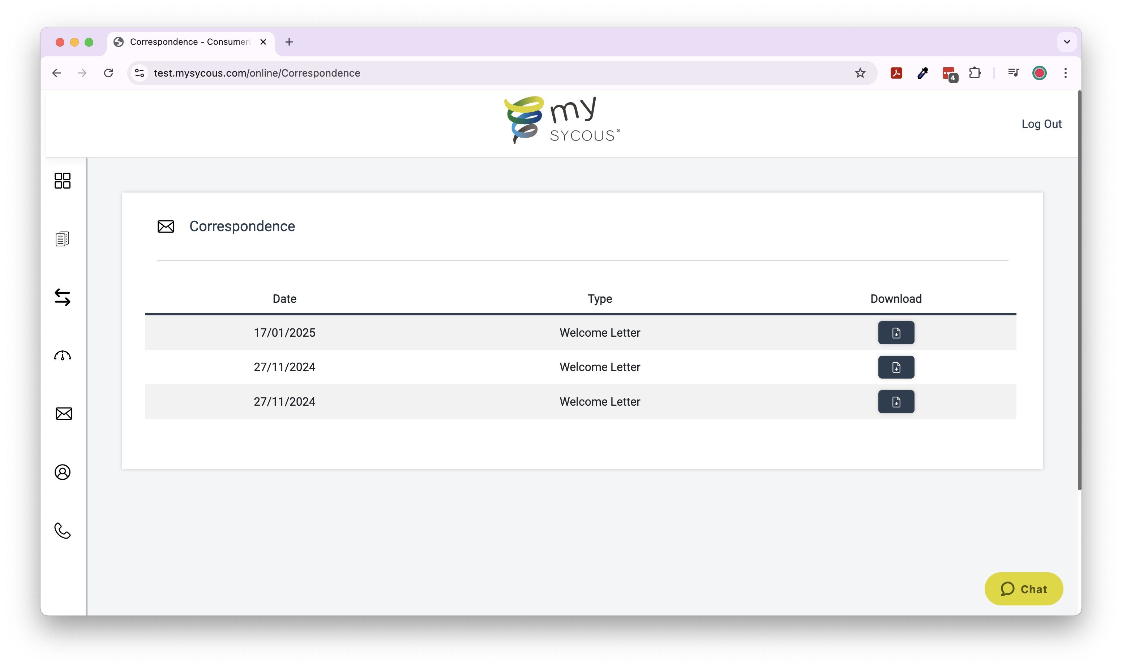Download the first 27/11/2024 Welcome Letter
The height and width of the screenshot is (669, 1122).
[x=896, y=367]
